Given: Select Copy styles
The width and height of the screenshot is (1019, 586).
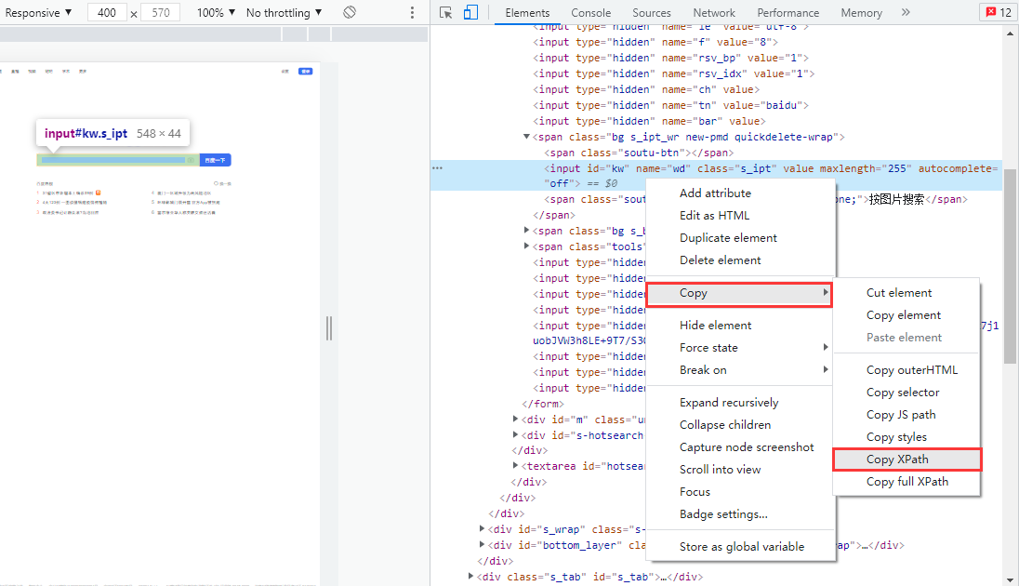Looking at the screenshot, I should click(x=906, y=437).
